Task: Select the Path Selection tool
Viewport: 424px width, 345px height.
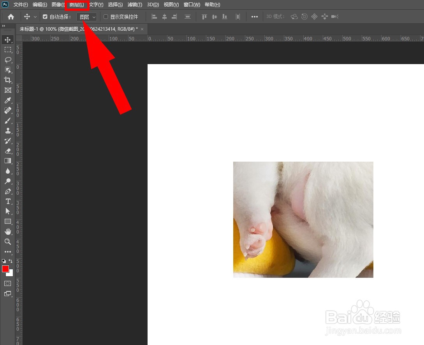Action: click(7, 211)
